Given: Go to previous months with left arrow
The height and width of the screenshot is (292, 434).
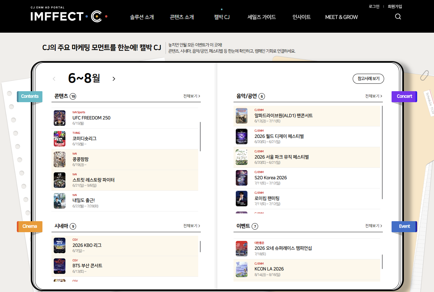Looking at the screenshot, I should pyautogui.click(x=54, y=79).
